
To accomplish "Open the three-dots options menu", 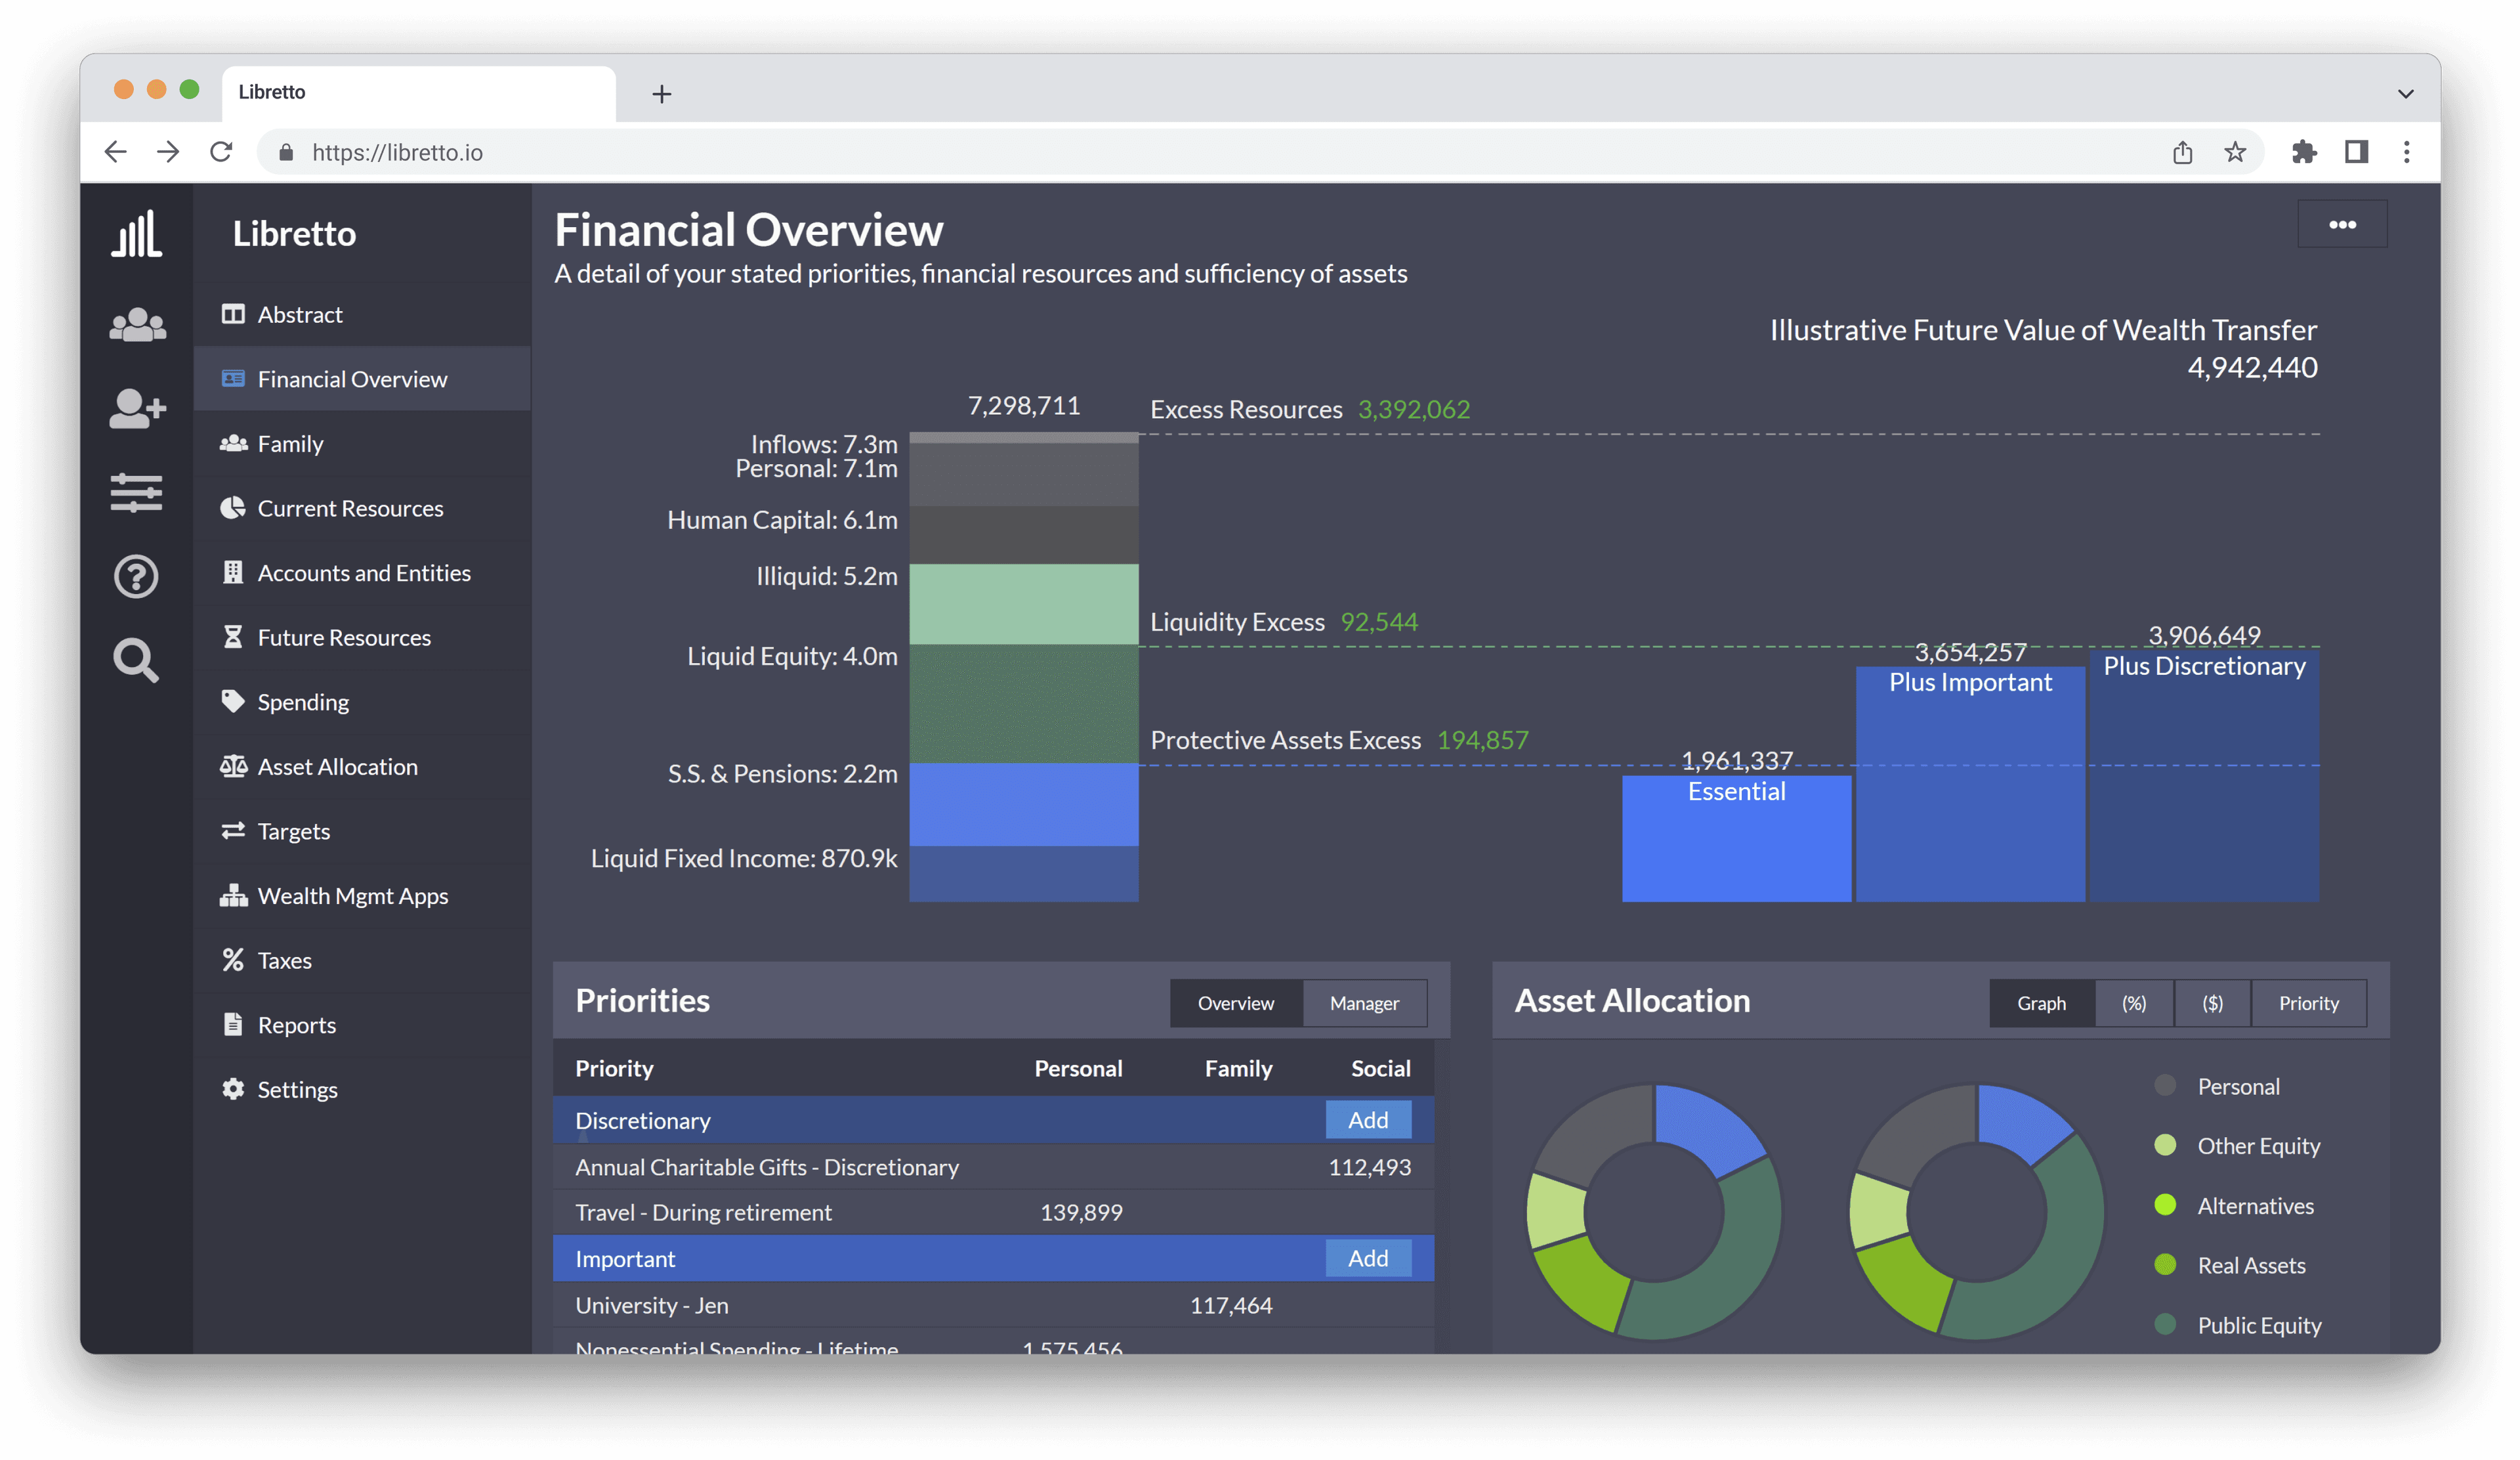I will coord(2342,224).
